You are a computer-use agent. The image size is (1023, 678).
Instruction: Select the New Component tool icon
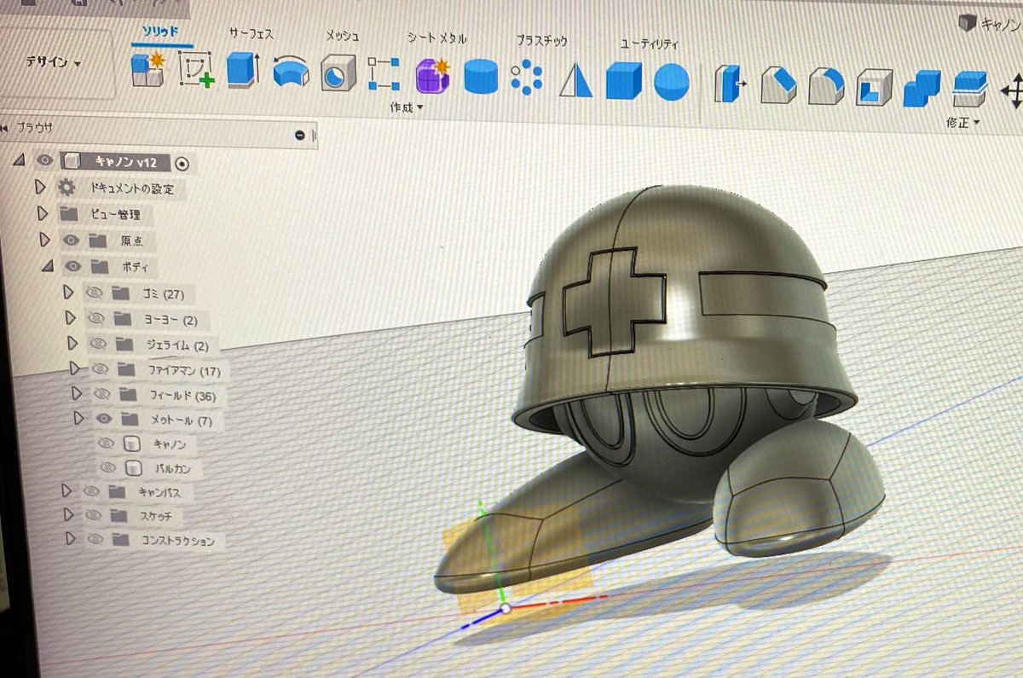click(147, 70)
